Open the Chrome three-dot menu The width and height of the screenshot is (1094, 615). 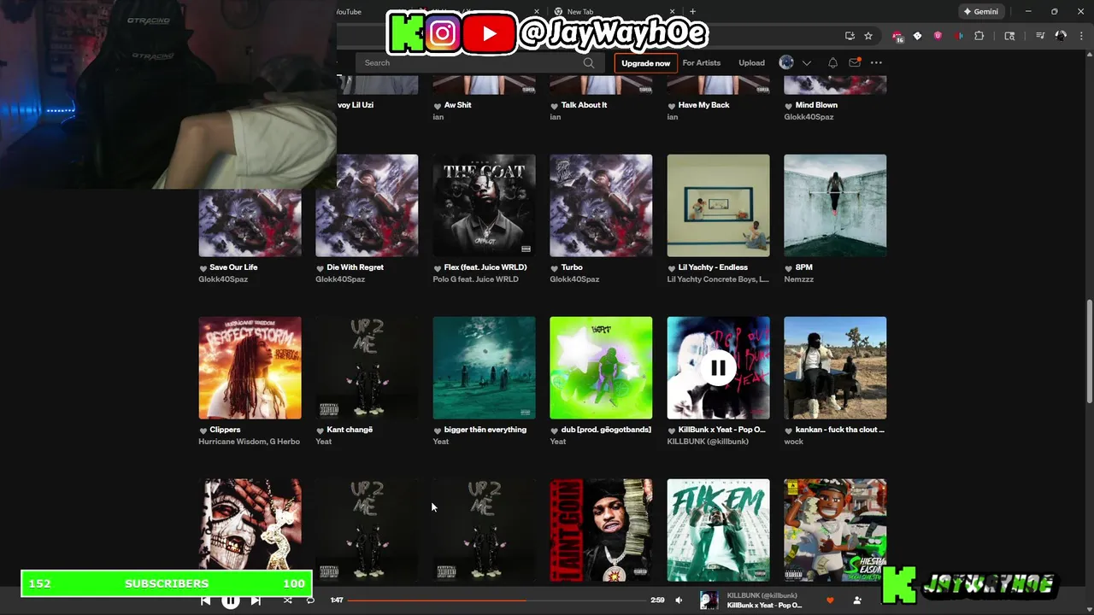[1080, 36]
